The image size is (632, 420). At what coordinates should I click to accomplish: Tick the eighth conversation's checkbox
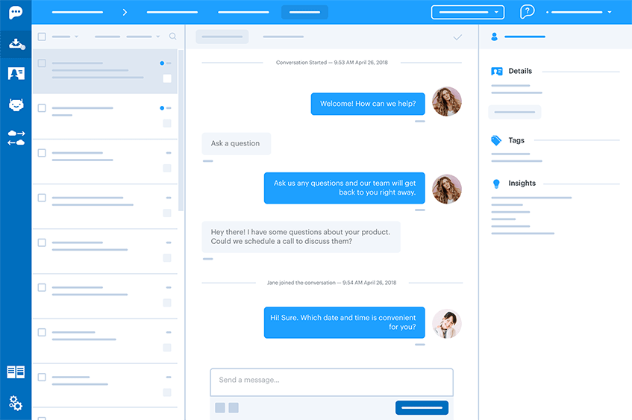[42, 377]
